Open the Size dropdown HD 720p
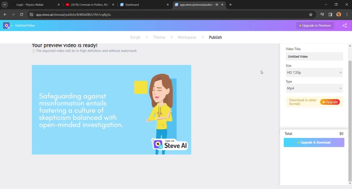This screenshot has width=352, height=189. pyautogui.click(x=314, y=73)
